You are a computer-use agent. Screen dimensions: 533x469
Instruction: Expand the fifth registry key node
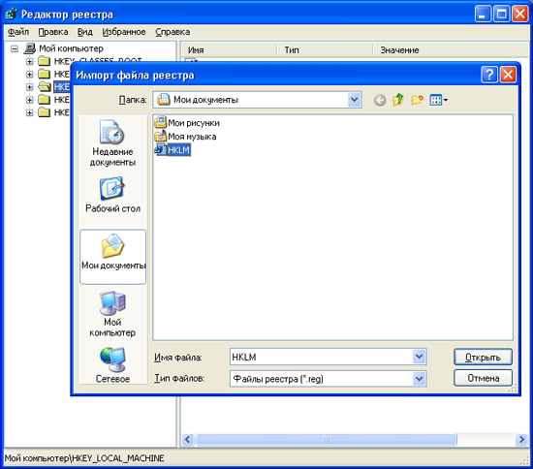pos(30,112)
